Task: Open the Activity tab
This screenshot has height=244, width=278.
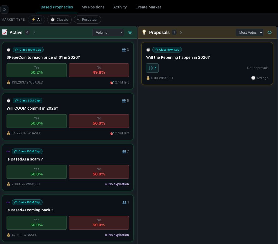Action: tap(120, 7)
